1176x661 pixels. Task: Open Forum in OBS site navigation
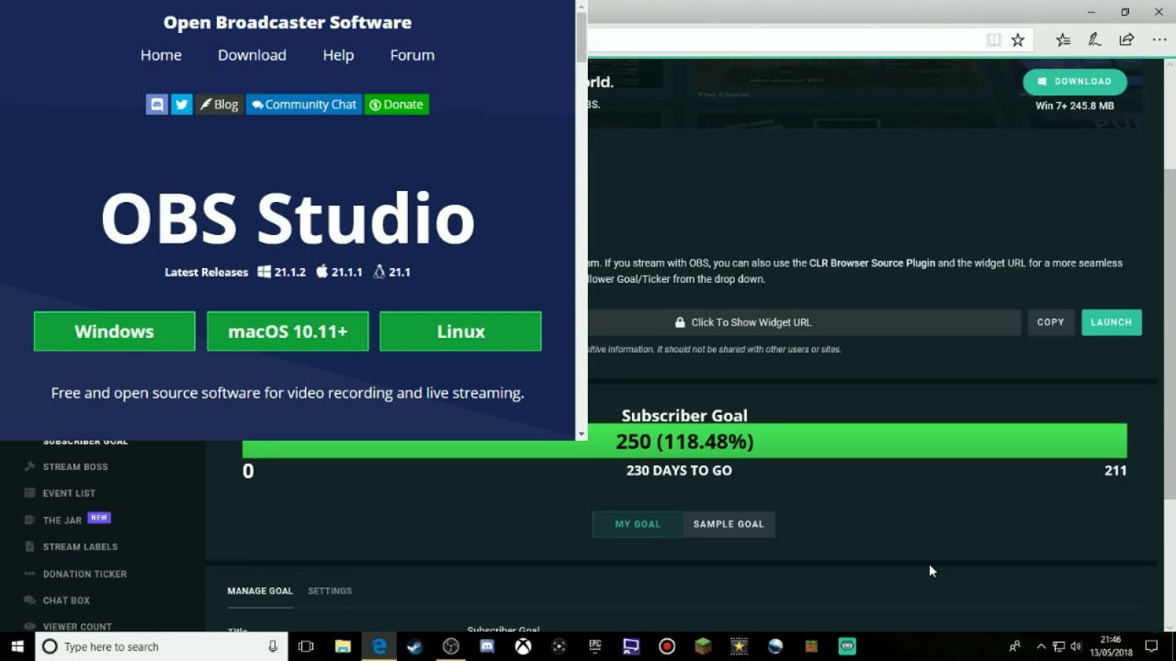point(413,55)
